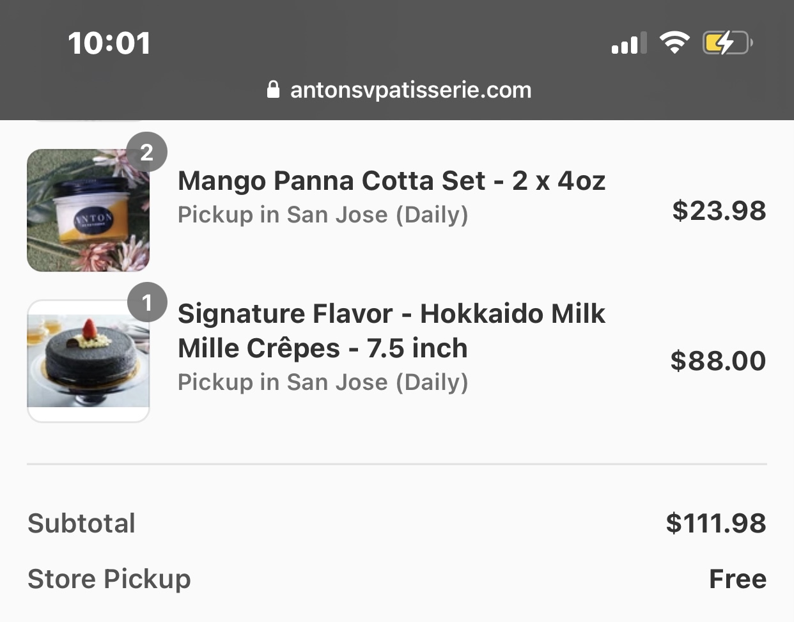Tap the cellular signal bars icon
This screenshot has width=794, height=622.
point(628,43)
